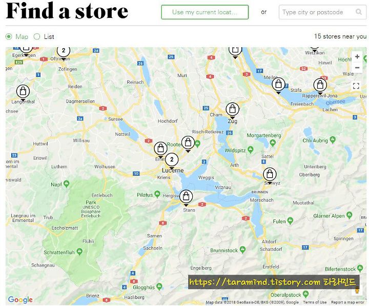Click the Pilatus peak icon
Viewport: 369px width, 306px height.
[157, 194]
